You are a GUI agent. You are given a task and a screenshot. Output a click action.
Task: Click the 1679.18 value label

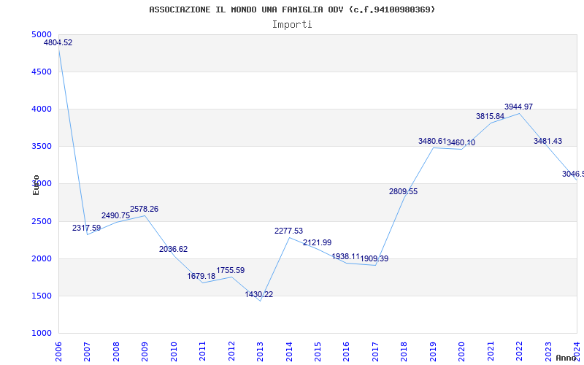(201, 277)
